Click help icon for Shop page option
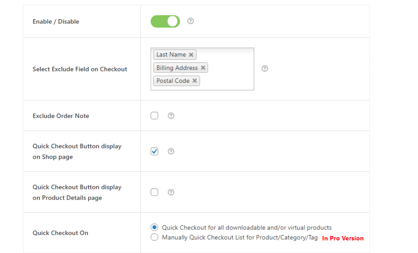This screenshot has height=253, width=418. (x=171, y=151)
